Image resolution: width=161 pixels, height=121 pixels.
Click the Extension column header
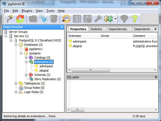[x=83, y=36]
